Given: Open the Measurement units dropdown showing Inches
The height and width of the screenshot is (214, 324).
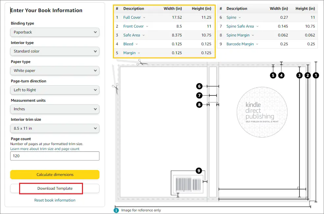Looking at the screenshot, I should click(55, 109).
